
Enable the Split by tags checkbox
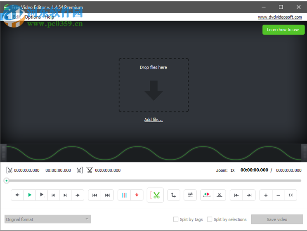[x=176, y=219]
